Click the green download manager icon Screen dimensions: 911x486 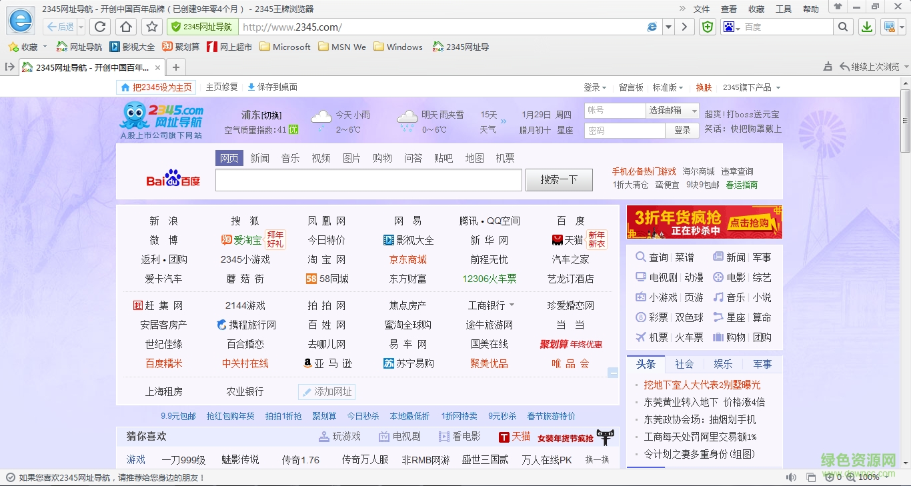(x=866, y=27)
